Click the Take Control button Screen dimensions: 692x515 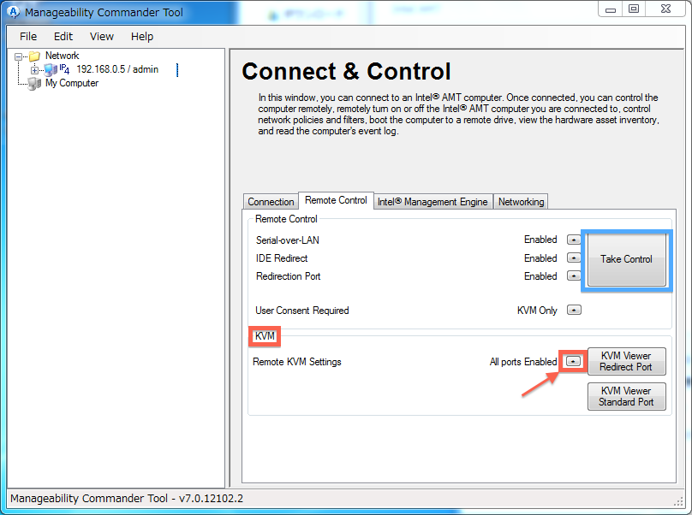click(626, 259)
